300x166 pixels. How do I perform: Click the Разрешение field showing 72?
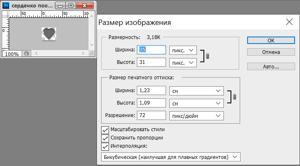pyautogui.click(x=151, y=115)
